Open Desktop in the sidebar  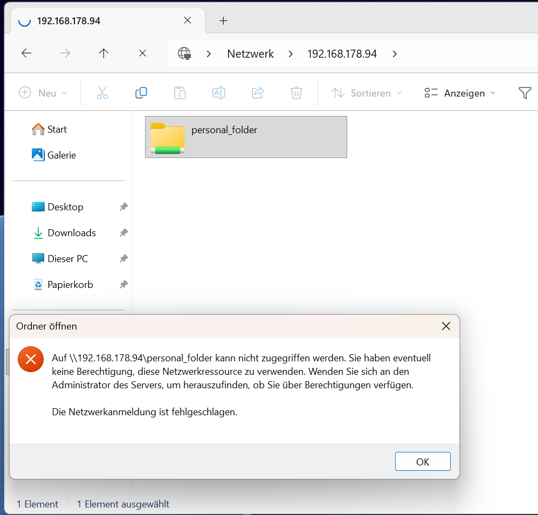[57, 207]
